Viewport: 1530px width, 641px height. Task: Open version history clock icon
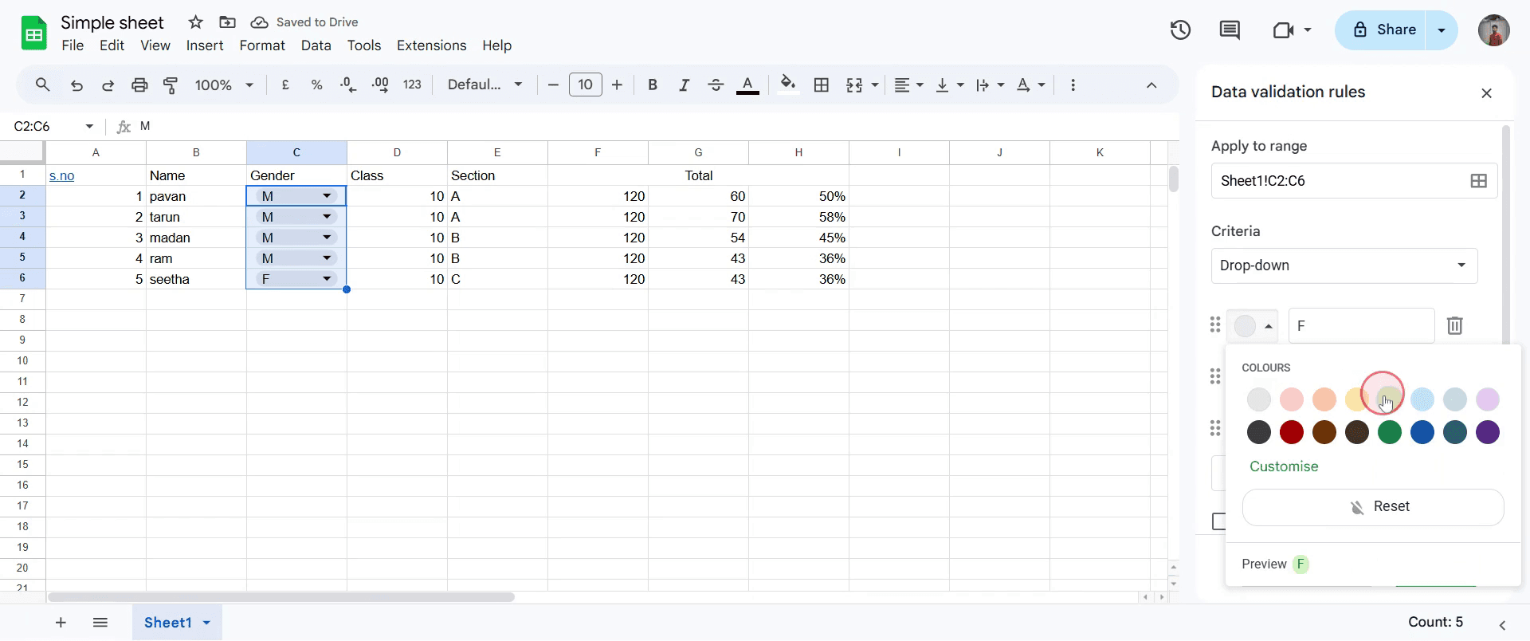[x=1180, y=30]
